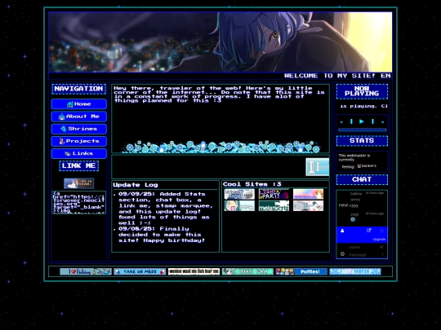441x330 pixels.
Task: Click the chat Upgrade link
Action: click(379, 240)
